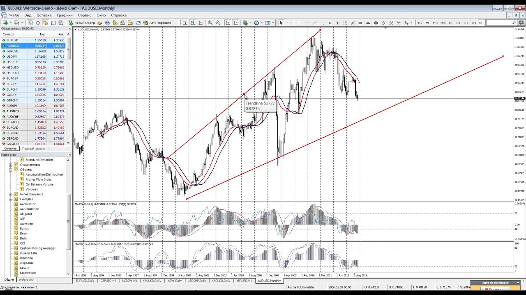Switch timeframe to W1
The image size is (526, 295).
click(474, 23)
